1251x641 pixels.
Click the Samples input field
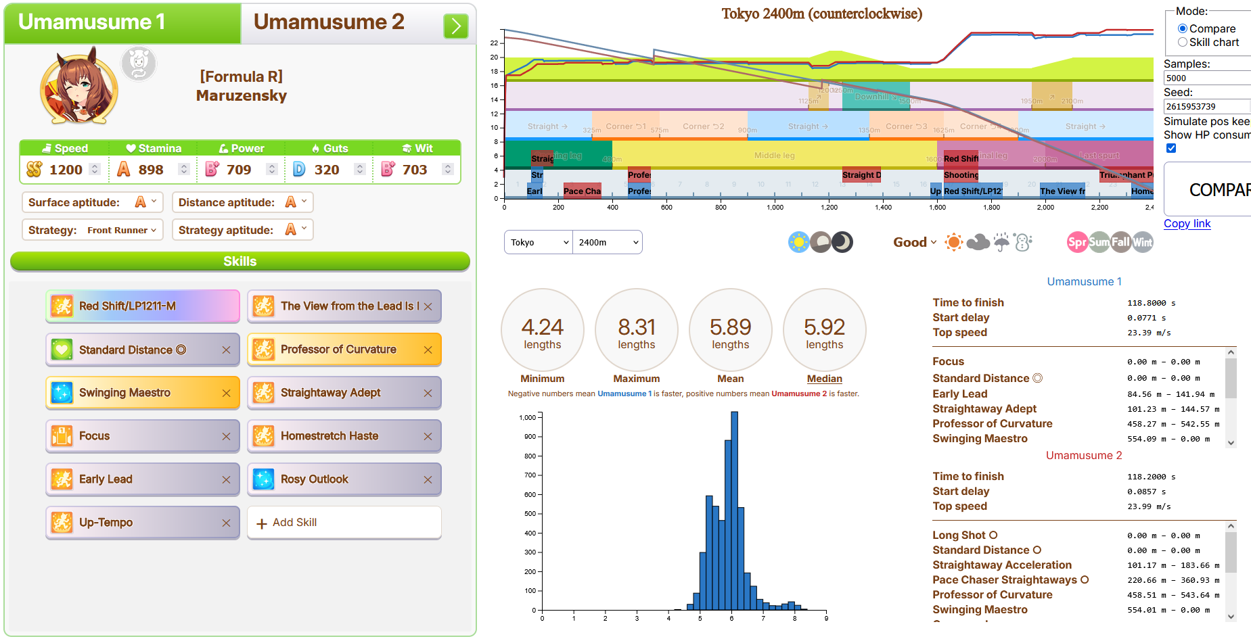1208,78
